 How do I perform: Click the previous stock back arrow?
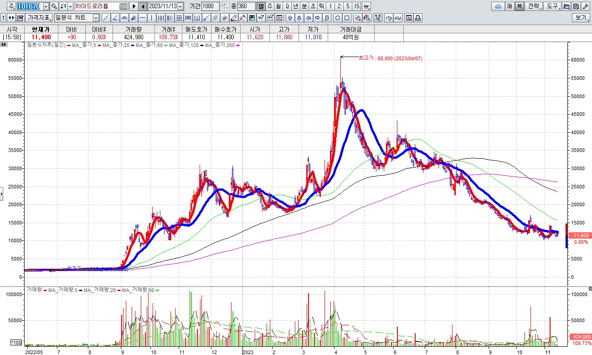(x=143, y=6)
